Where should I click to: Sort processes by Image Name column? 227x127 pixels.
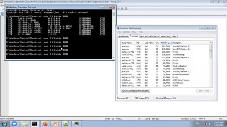(128, 43)
